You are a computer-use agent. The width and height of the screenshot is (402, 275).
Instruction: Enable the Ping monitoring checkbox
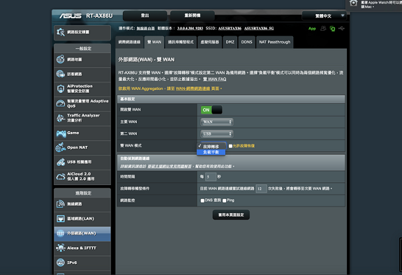click(x=224, y=201)
